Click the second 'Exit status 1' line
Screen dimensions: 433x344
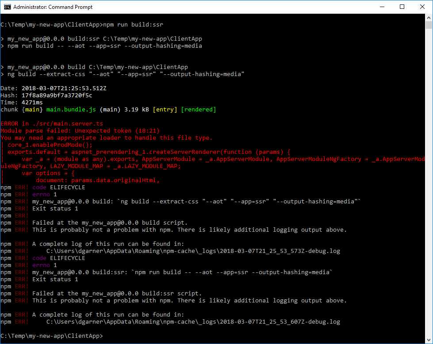coord(55,279)
